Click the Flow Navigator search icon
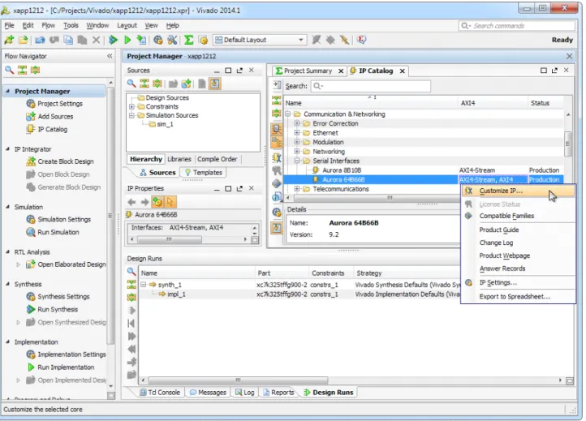586x421 pixels. click(x=10, y=70)
